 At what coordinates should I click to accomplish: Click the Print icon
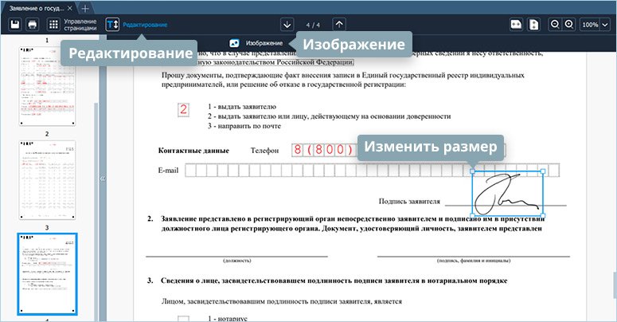coord(33,25)
